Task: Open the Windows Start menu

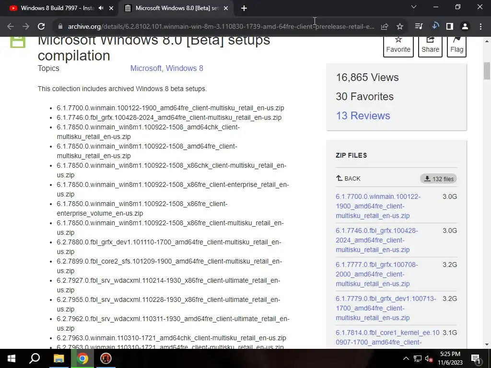Action: [12, 358]
